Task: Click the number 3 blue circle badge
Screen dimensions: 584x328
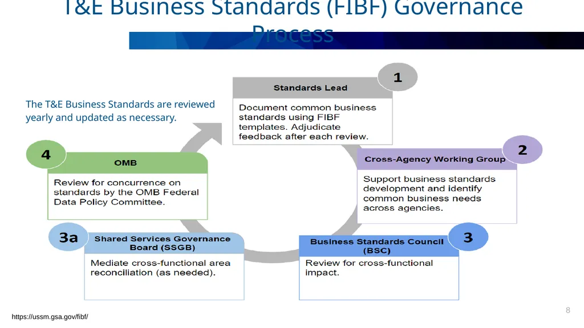Action: coord(468,237)
